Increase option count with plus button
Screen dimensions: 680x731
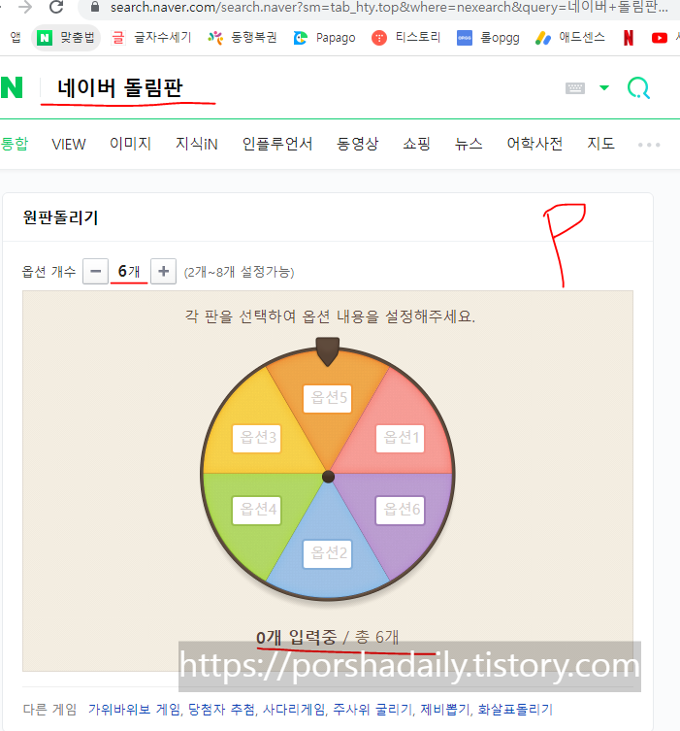point(164,271)
